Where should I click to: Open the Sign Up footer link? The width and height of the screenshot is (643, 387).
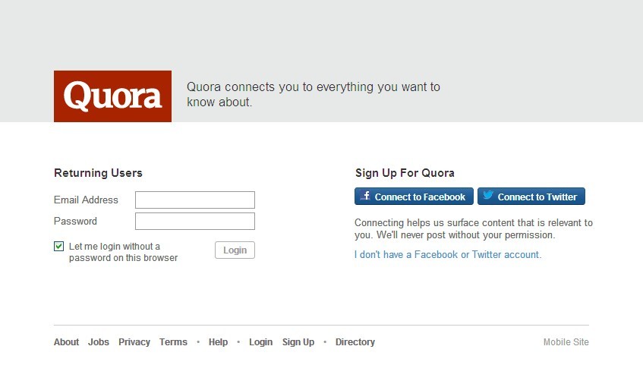point(298,342)
